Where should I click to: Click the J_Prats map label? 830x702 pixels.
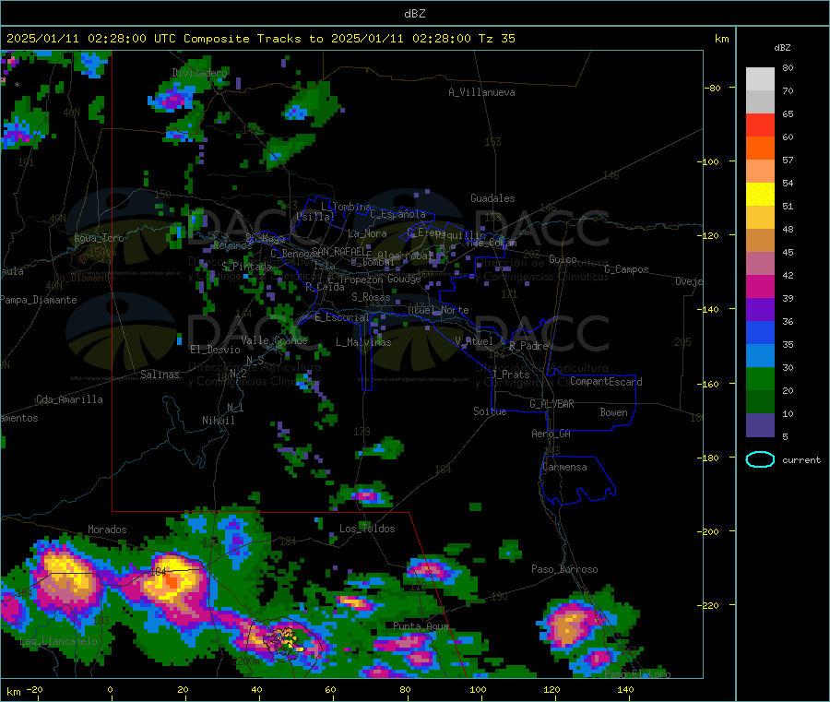point(511,374)
